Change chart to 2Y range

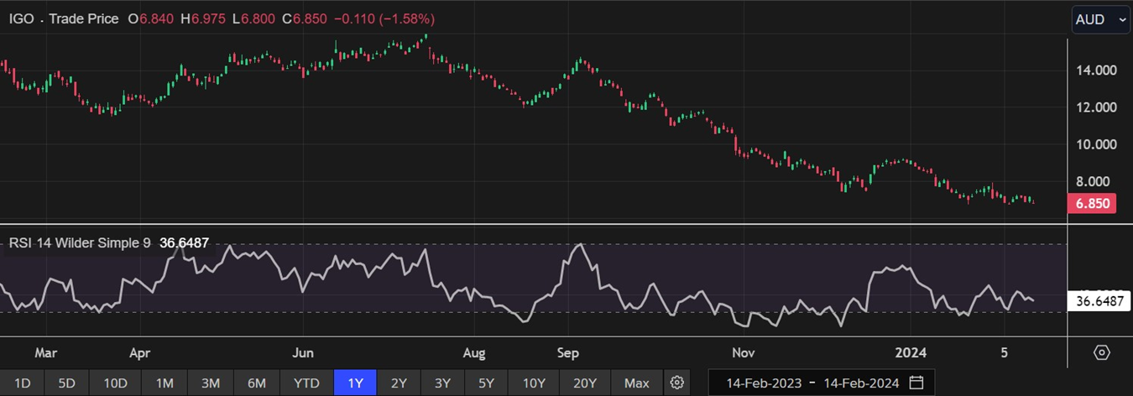pyautogui.click(x=399, y=383)
